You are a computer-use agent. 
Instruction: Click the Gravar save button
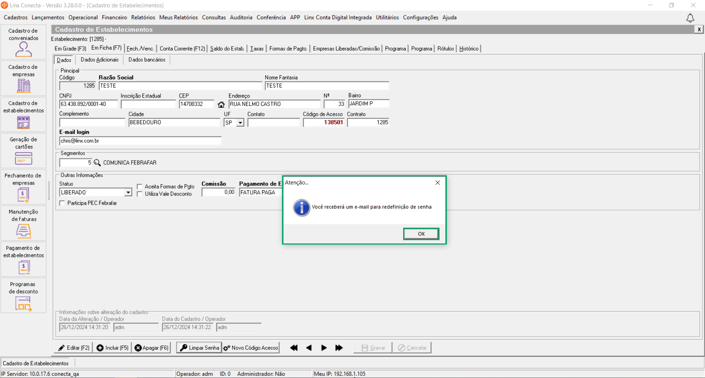coord(373,348)
